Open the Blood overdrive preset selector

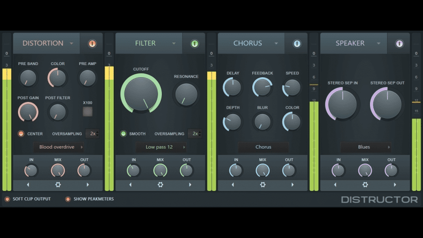click(x=58, y=147)
